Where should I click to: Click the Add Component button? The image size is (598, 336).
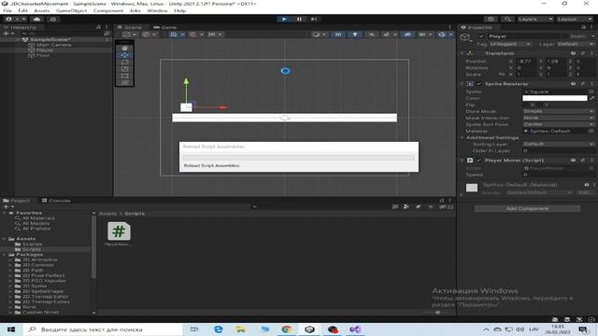[527, 208]
